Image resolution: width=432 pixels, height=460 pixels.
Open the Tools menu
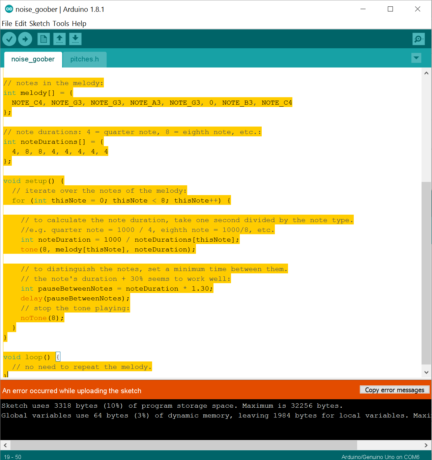(61, 24)
